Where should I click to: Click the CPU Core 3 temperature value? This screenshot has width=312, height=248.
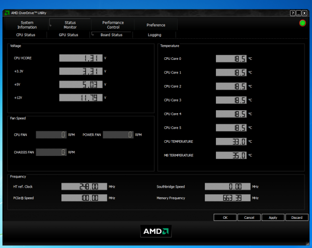[231, 100]
